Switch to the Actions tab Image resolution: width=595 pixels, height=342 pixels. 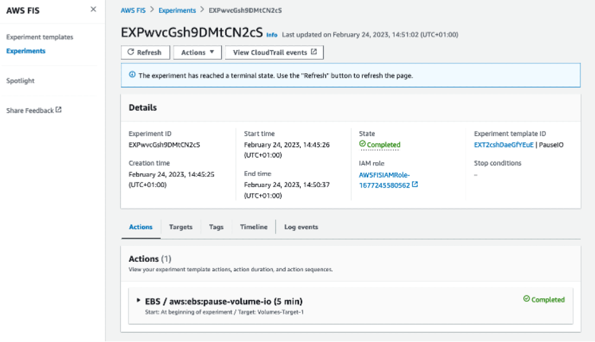coord(140,227)
